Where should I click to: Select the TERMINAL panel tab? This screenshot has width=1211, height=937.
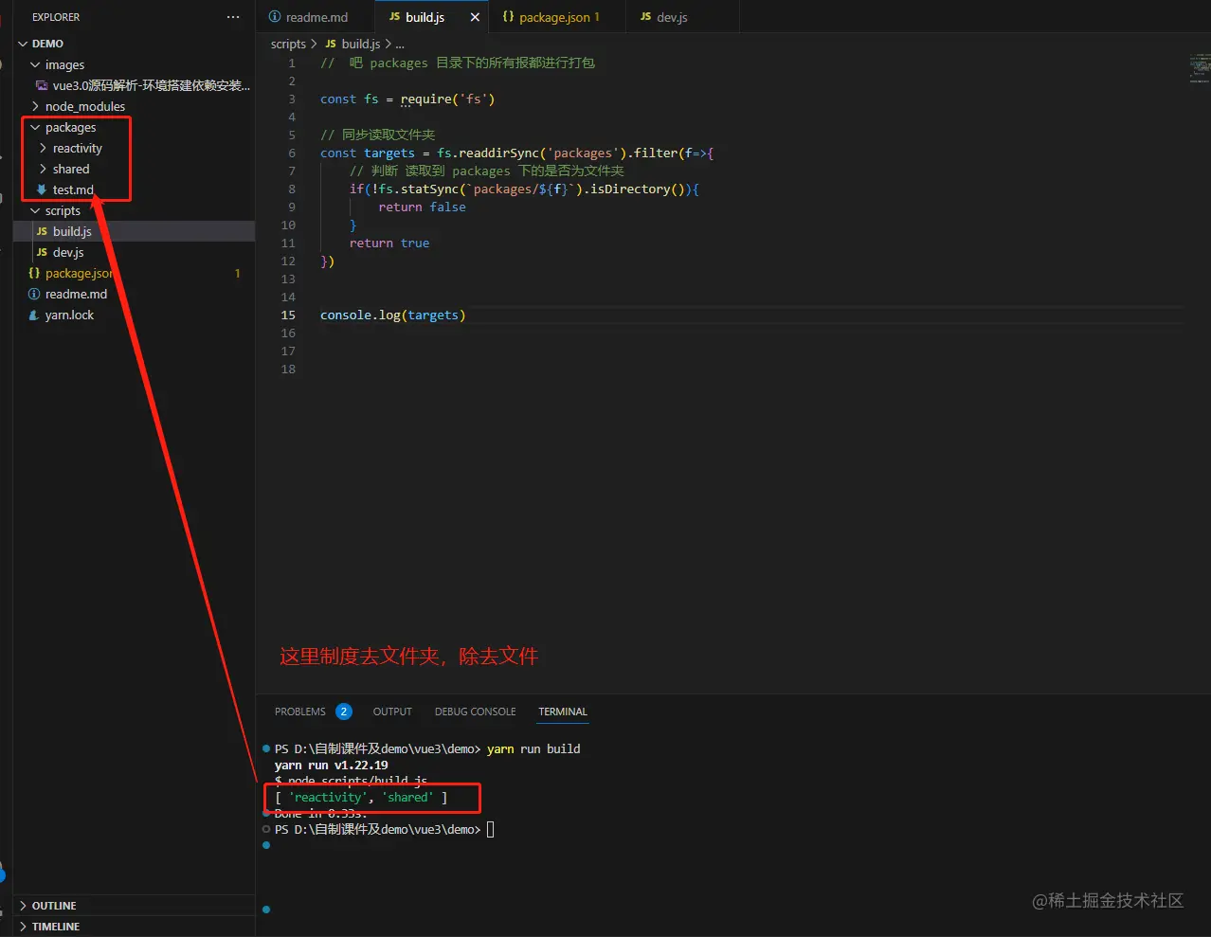(x=563, y=712)
